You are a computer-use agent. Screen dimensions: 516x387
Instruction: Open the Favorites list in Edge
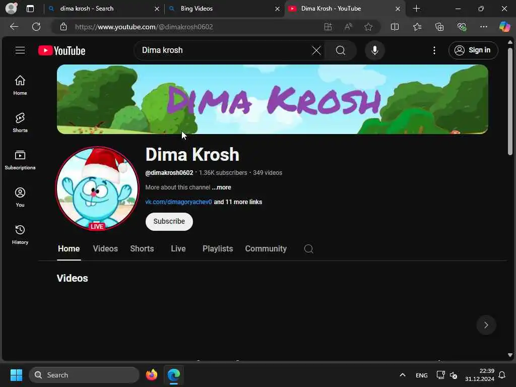click(417, 27)
